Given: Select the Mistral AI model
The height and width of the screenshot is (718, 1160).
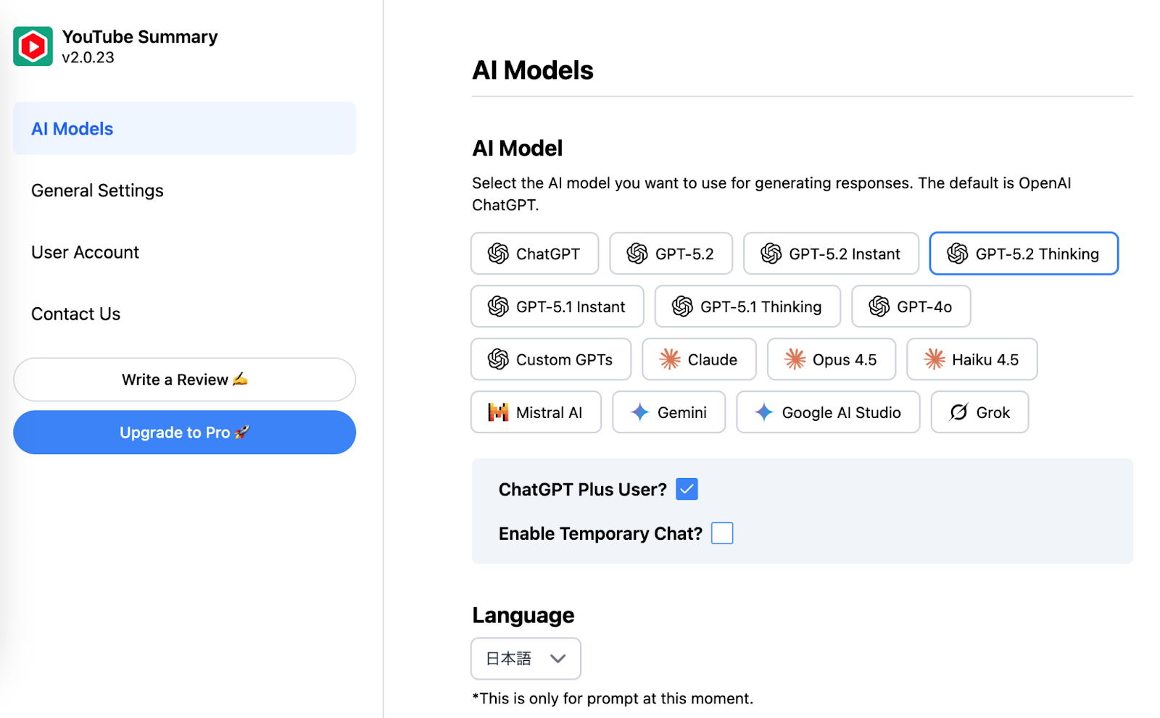Looking at the screenshot, I should [536, 412].
